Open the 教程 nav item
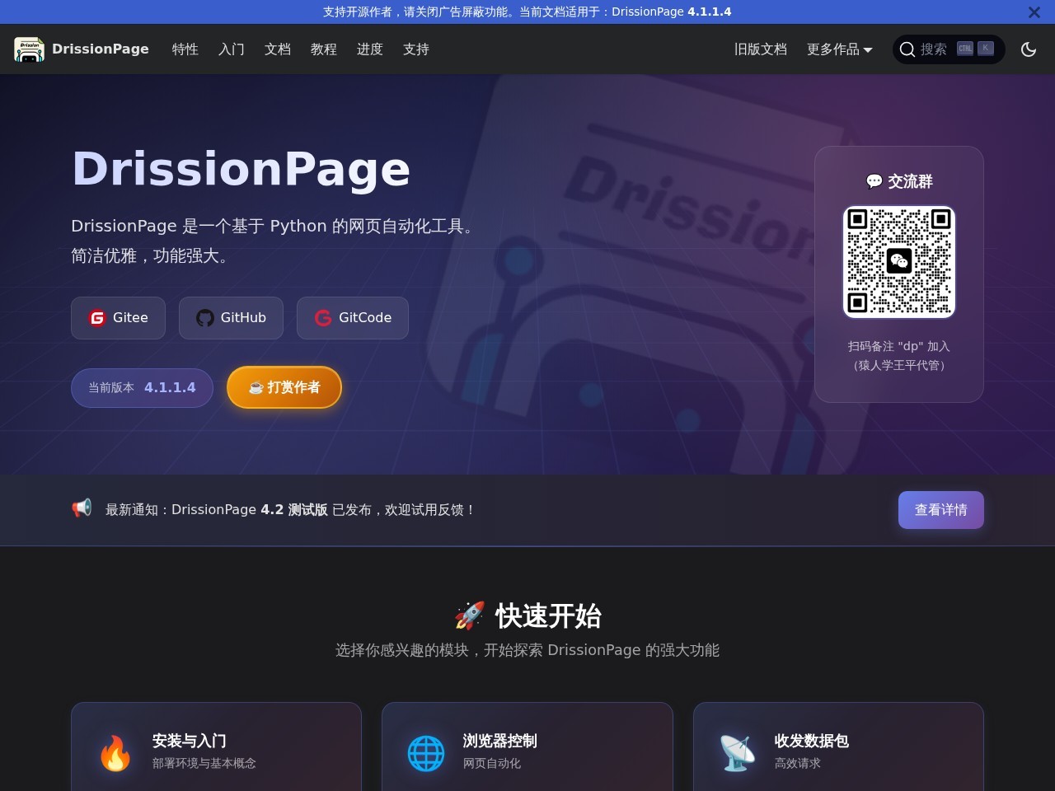This screenshot has width=1055, height=791. point(324,49)
